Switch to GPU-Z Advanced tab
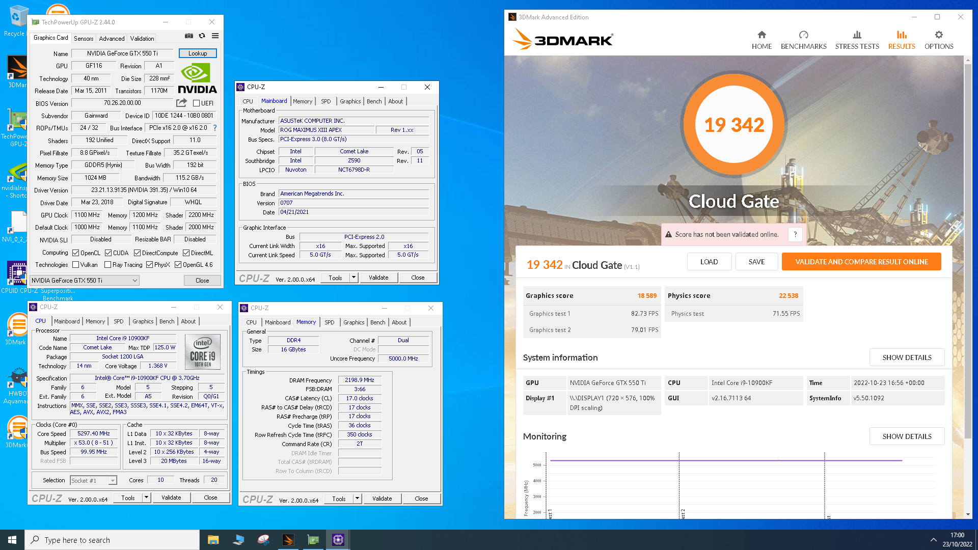This screenshot has height=550, width=978. click(x=112, y=38)
